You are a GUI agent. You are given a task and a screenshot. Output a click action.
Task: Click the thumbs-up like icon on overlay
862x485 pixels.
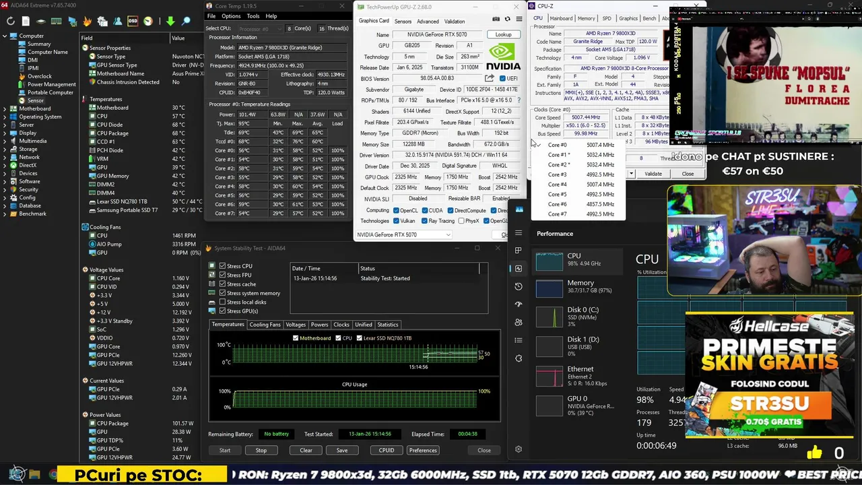click(814, 453)
